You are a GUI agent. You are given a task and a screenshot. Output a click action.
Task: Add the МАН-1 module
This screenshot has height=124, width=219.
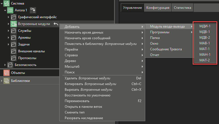pyautogui.click(x=205, y=55)
